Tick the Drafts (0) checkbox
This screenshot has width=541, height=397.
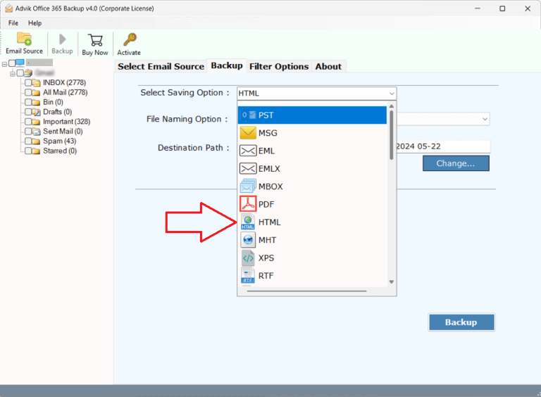click(28, 112)
